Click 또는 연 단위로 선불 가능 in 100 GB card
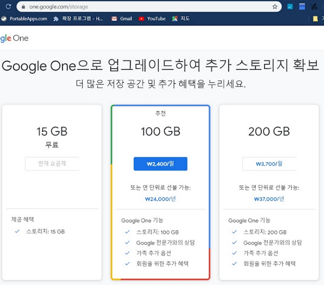This screenshot has width=324, height=285. point(160,188)
